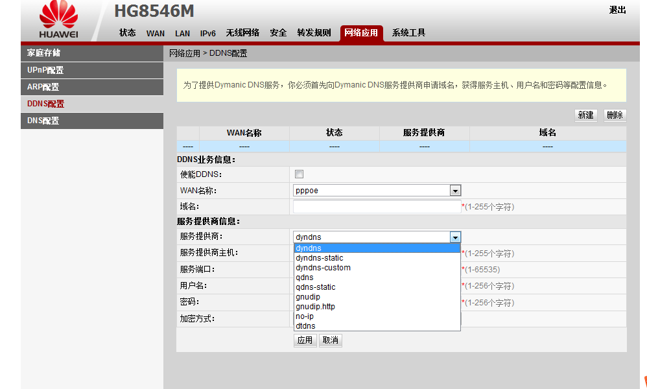Open the 无线网络 tab
647x389 pixels.
(242, 33)
